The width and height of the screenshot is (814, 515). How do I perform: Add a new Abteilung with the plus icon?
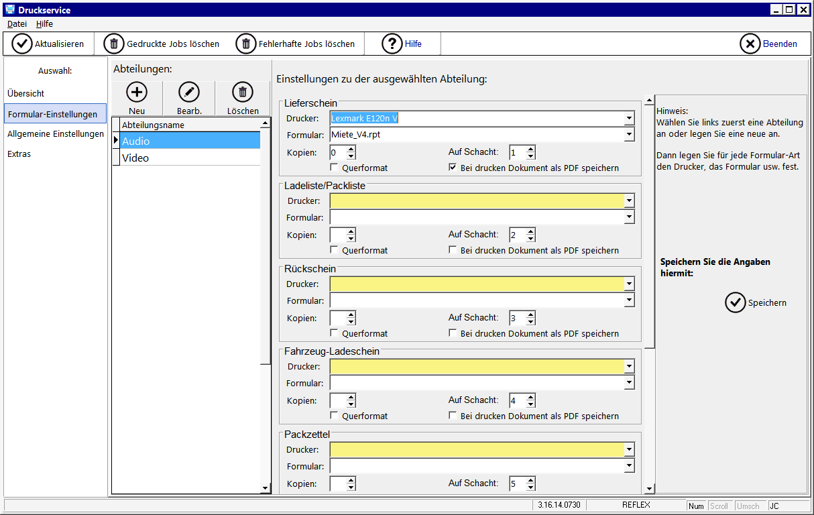pos(137,93)
